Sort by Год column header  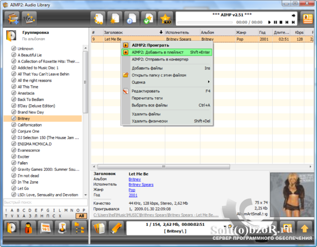[x=265, y=32]
